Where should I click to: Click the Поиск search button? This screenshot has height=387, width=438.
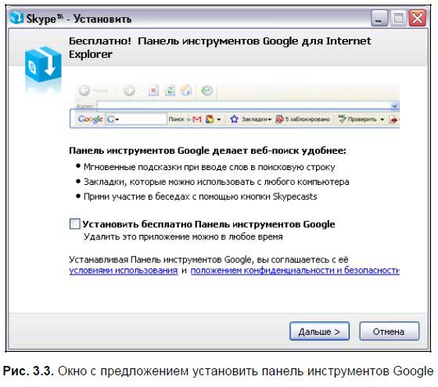point(176,119)
